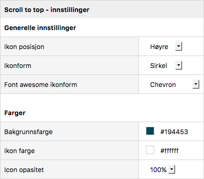Click the Chevron icon shape value
Image resolution: width=204 pixels, height=179 pixels.
(x=163, y=85)
